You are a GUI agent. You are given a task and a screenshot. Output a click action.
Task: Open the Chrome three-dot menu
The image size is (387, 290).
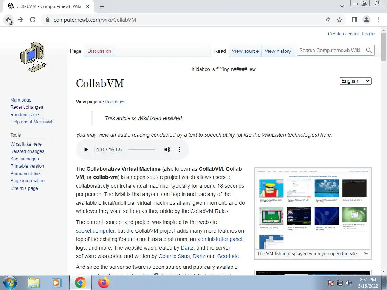coord(379,20)
